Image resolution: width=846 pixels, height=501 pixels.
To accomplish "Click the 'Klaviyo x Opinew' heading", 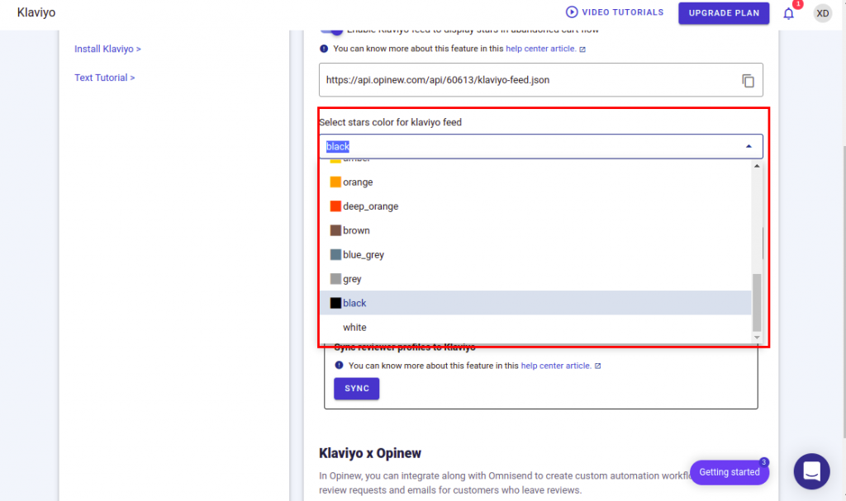I will click(369, 453).
